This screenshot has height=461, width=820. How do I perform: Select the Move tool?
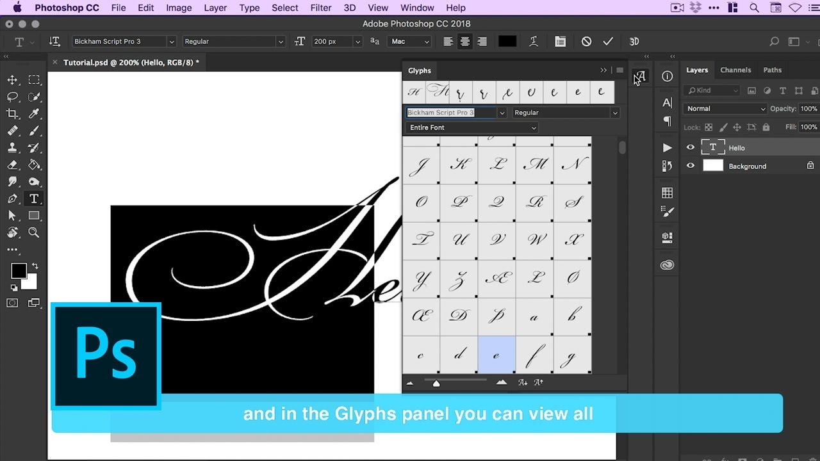12,80
